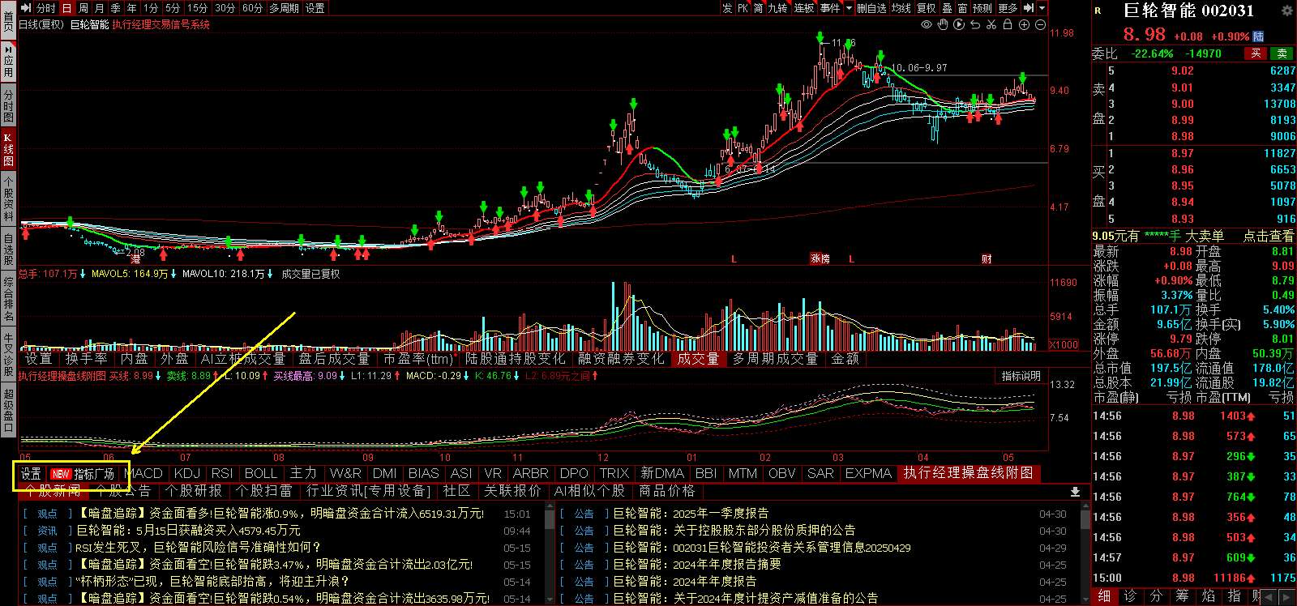
Task: Open 分时图 in the left sidebar
Action: pos(8,105)
